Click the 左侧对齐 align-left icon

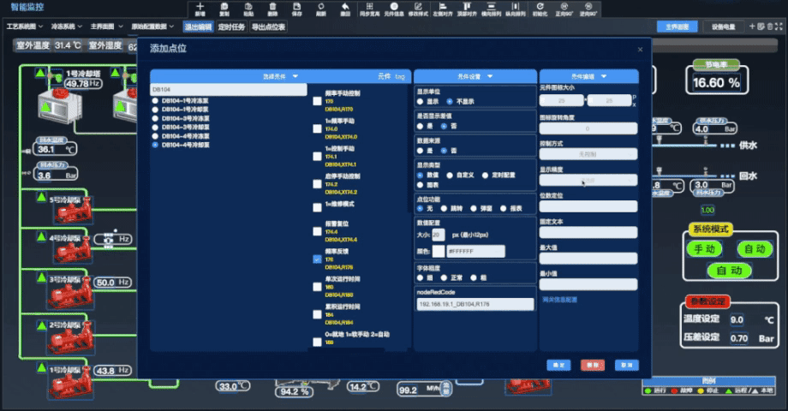[x=442, y=7]
